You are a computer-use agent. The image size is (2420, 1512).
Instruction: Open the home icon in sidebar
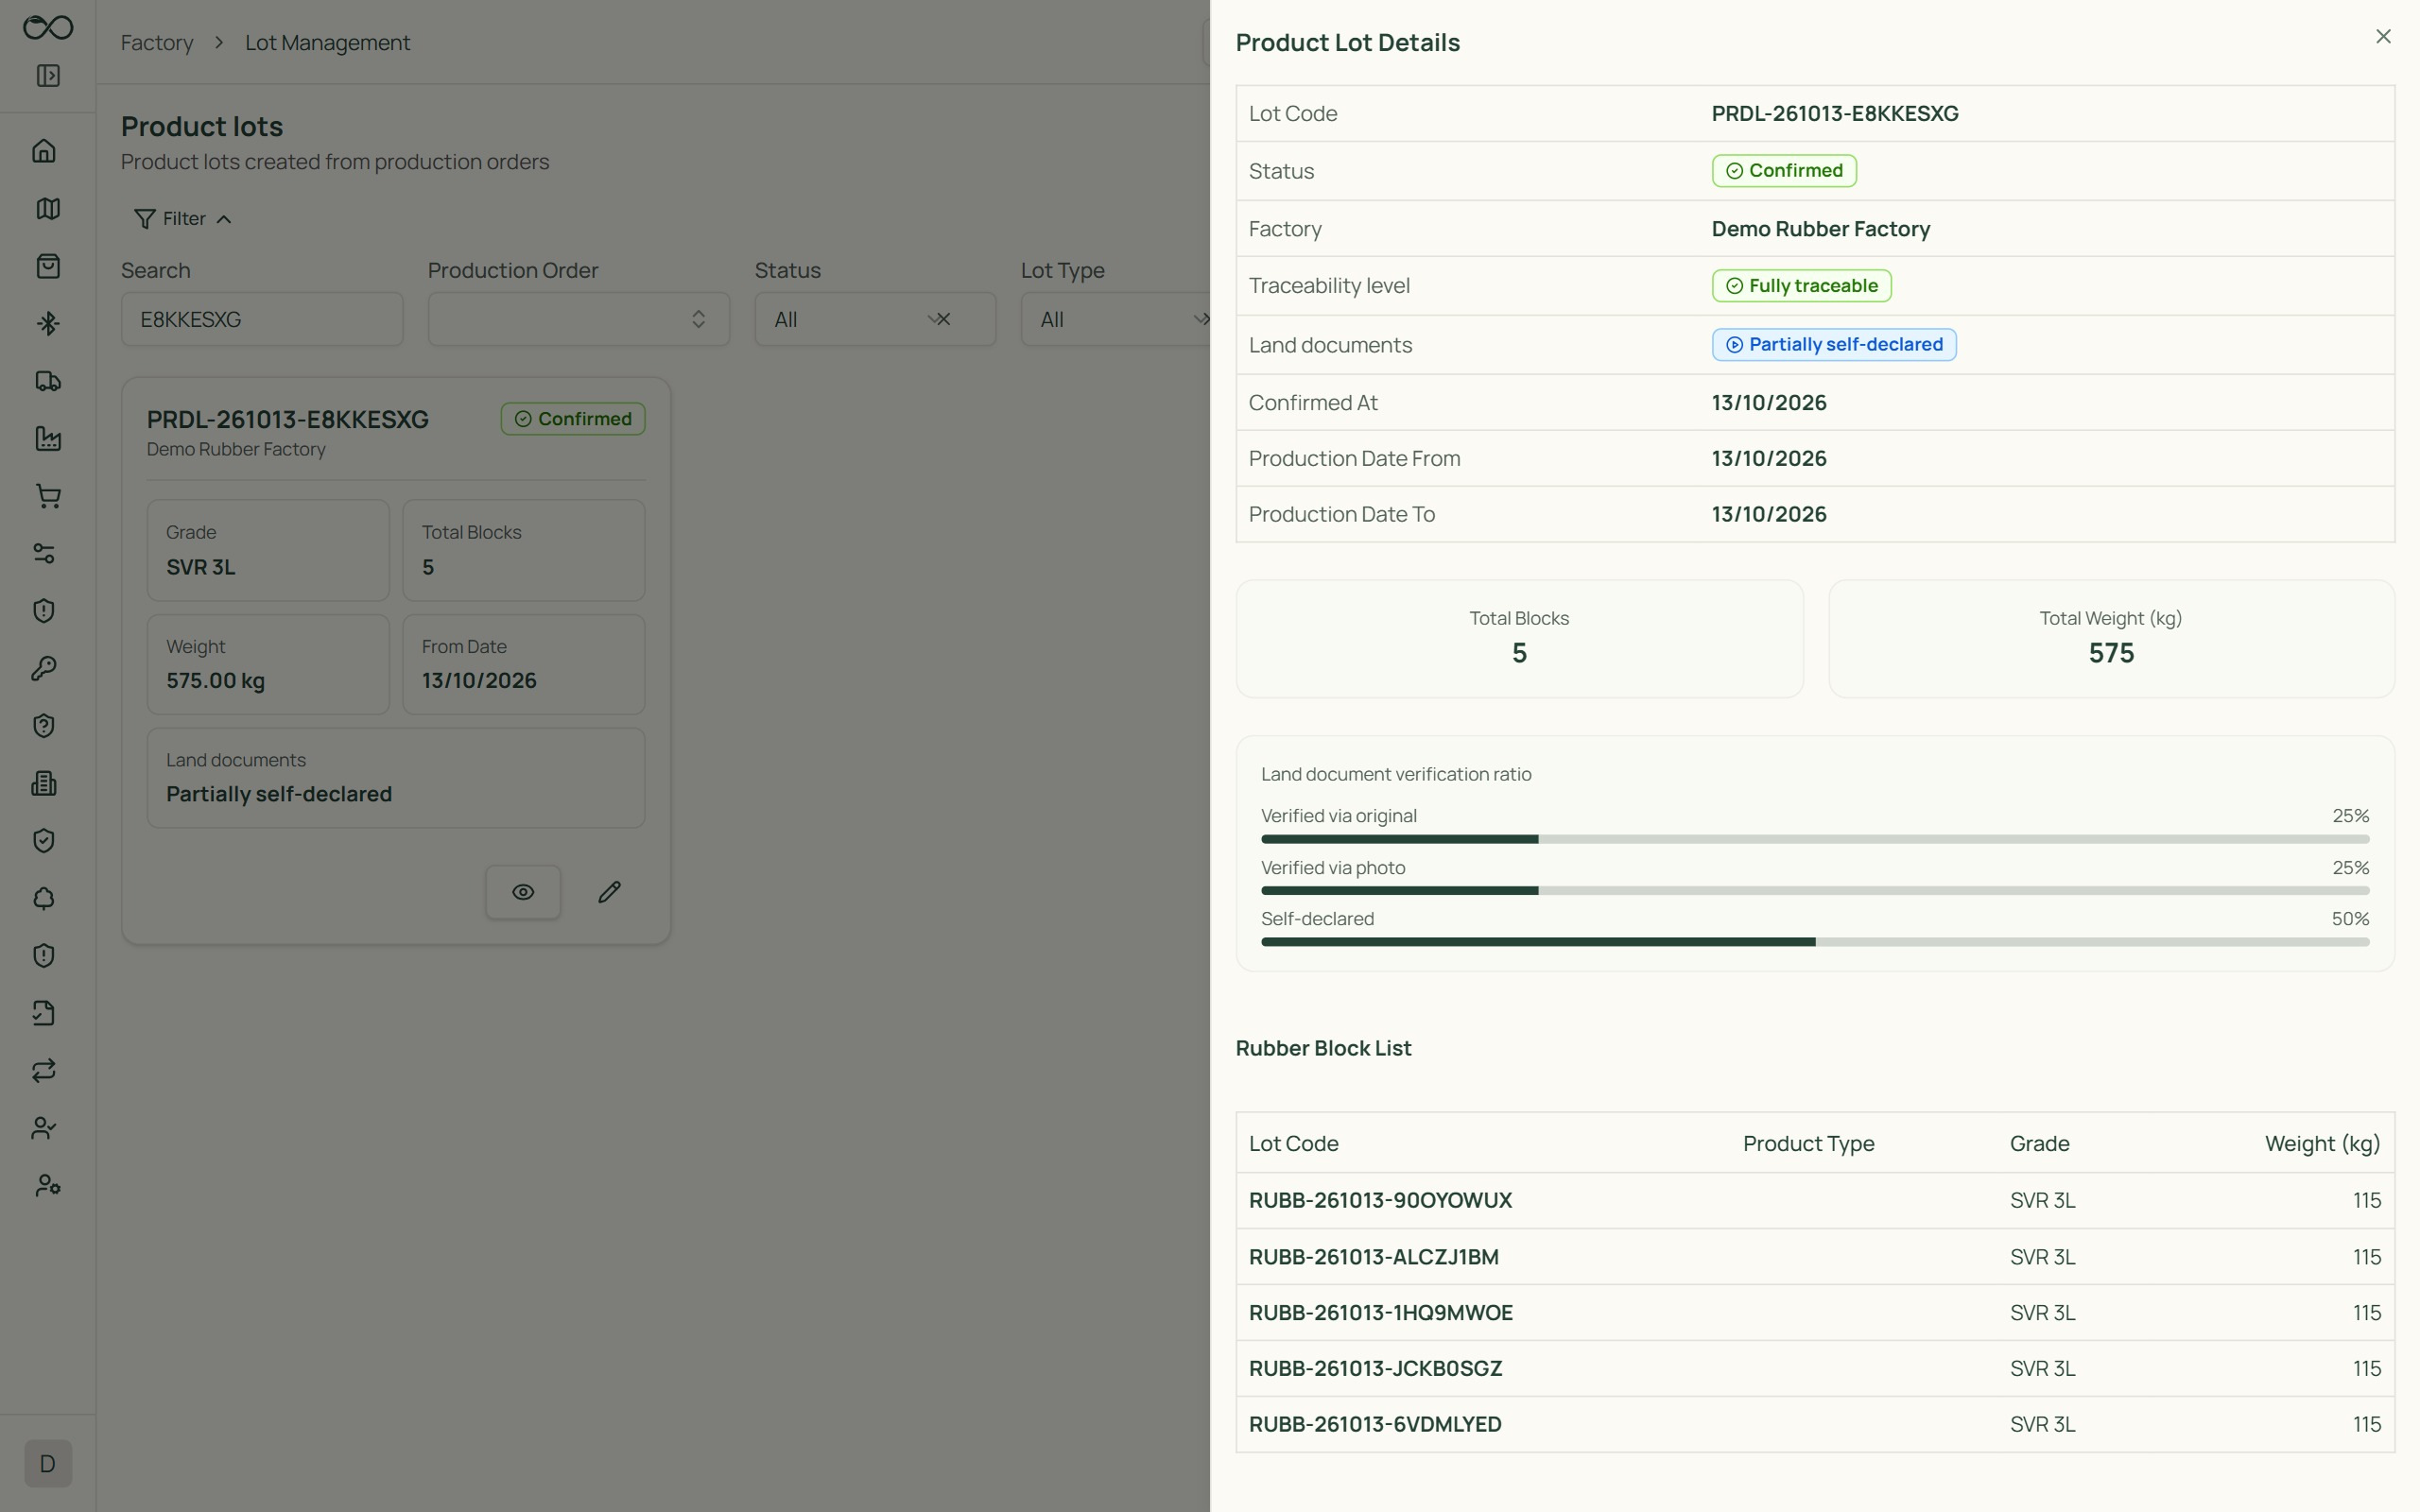[44, 151]
